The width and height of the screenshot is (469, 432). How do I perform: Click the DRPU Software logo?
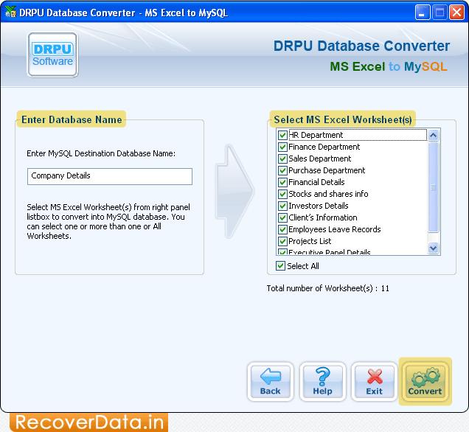click(53, 55)
